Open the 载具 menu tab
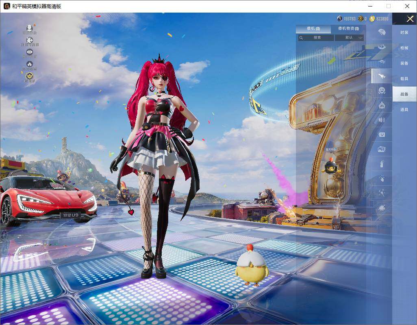Screen dimensions: 417x325 (x=404, y=79)
